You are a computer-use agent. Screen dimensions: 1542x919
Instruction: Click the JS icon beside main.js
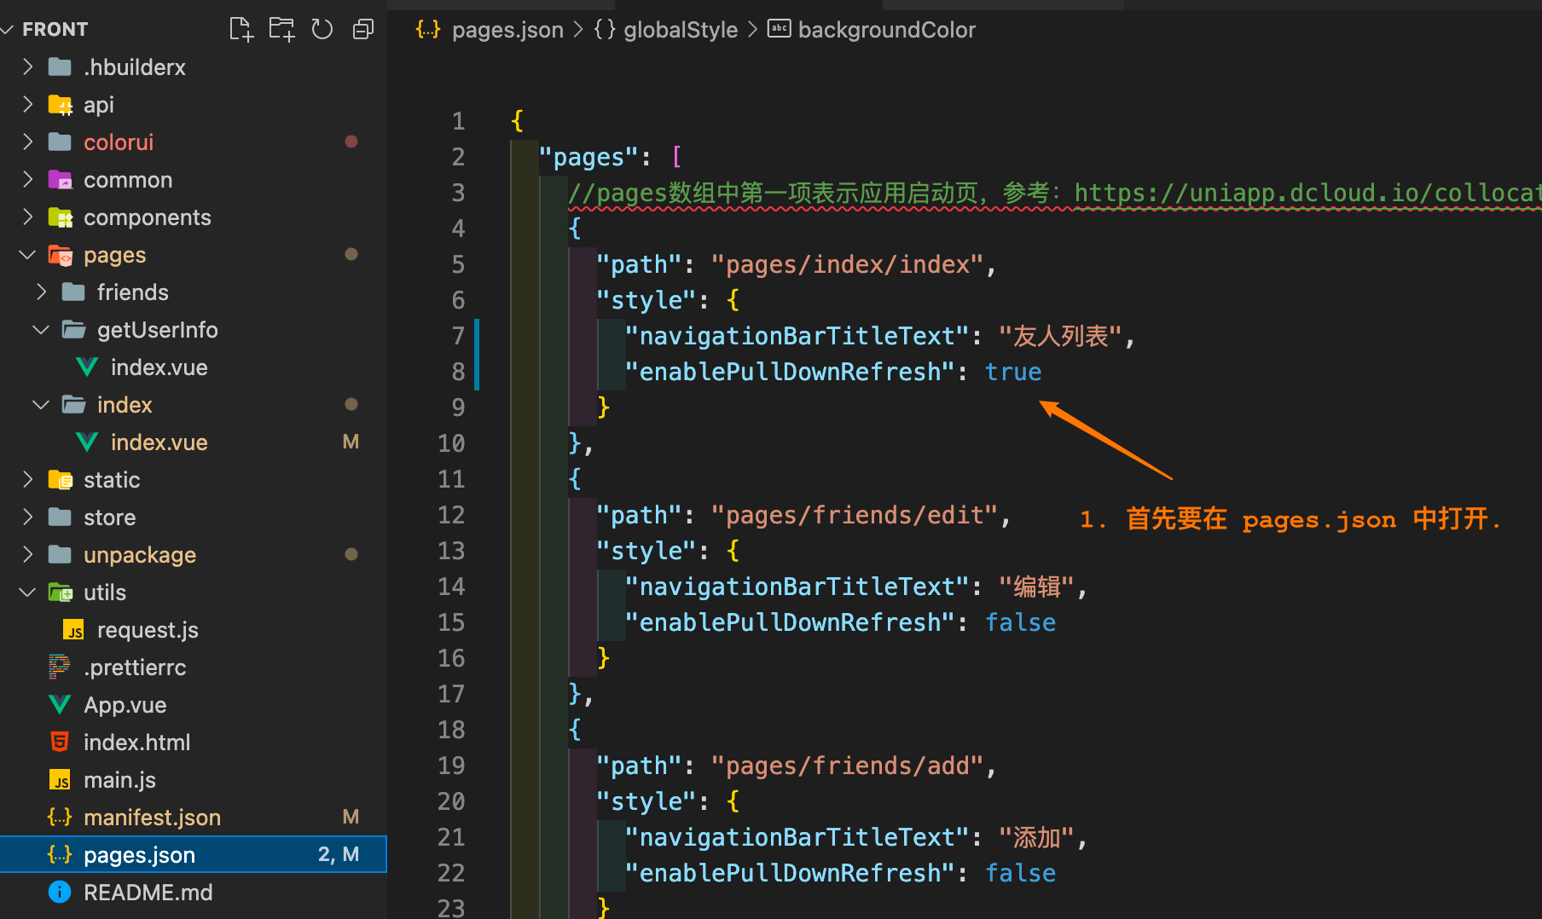[61, 780]
